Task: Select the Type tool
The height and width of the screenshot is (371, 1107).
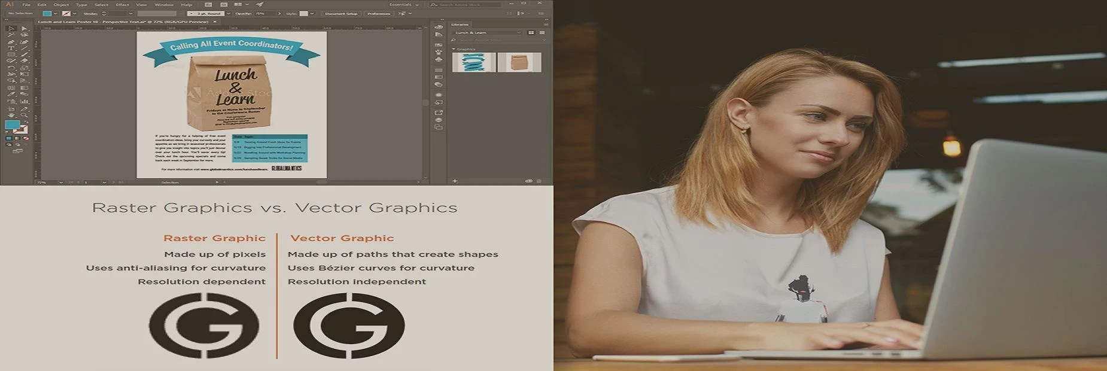Action: tap(10, 48)
